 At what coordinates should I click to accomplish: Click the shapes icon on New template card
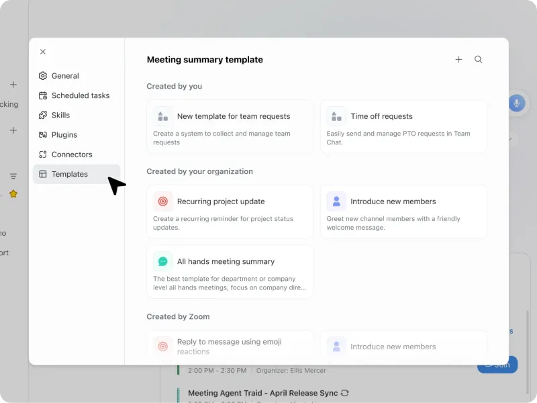[x=163, y=116]
